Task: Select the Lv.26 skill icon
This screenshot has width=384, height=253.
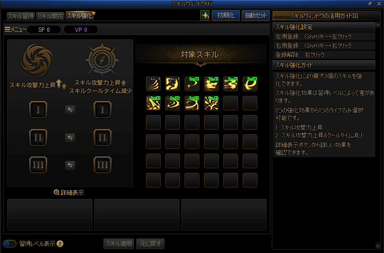Action: pos(173,103)
